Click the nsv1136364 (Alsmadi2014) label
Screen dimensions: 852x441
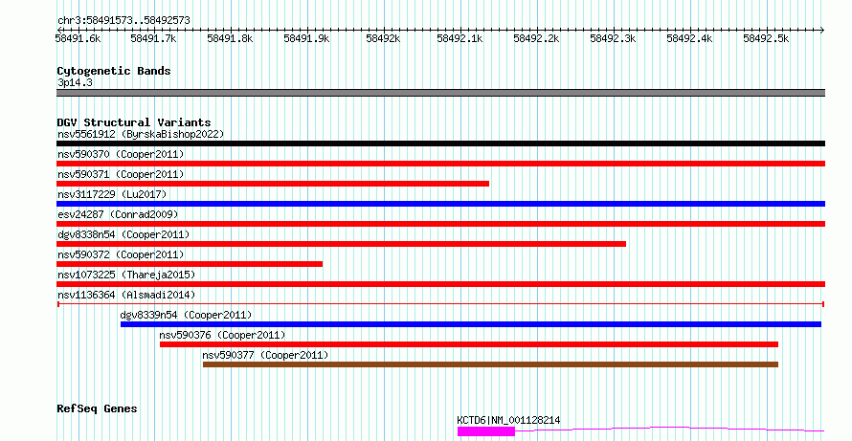tap(126, 295)
